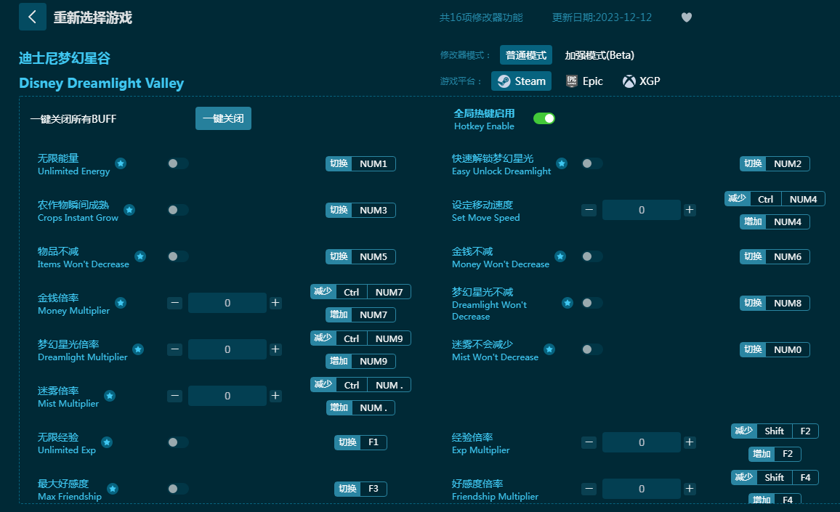Click the NUM0 hotkey for Mist Won't Decrease
Image resolution: width=840 pixels, height=512 pixels.
775,350
